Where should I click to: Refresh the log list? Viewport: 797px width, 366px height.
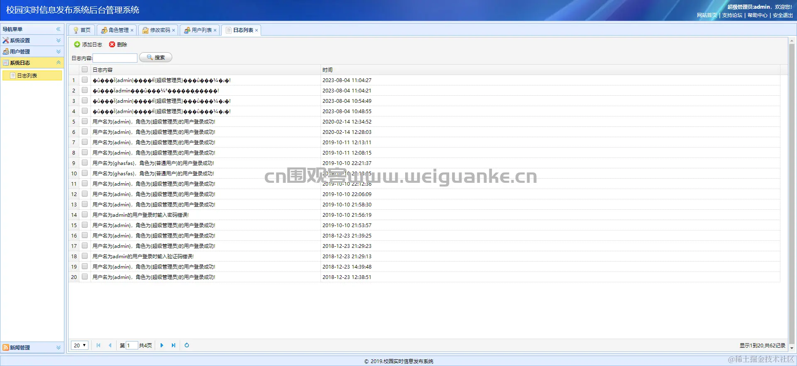click(187, 345)
